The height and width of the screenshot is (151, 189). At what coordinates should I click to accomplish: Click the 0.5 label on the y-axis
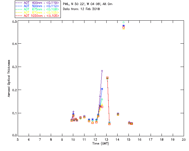[x=14, y=22]
